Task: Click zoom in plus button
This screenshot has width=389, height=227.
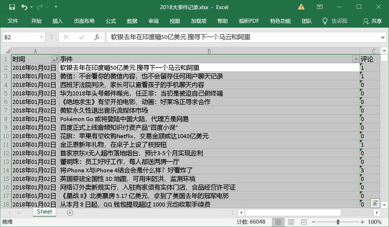Action: pyautogui.click(x=362, y=222)
